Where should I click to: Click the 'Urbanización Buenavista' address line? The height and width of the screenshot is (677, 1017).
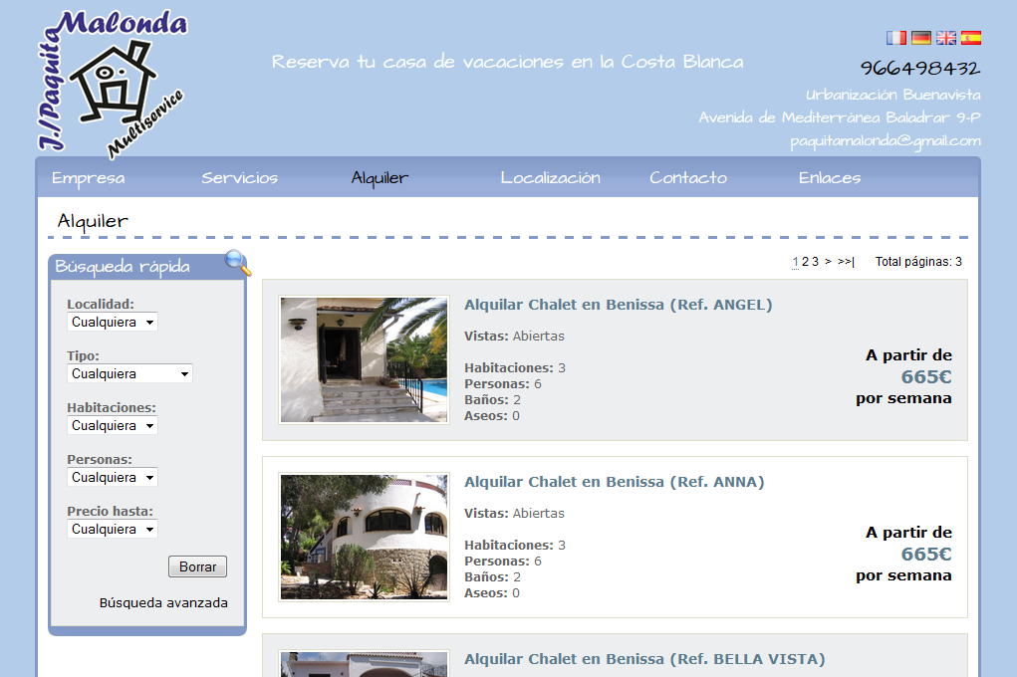click(x=893, y=95)
